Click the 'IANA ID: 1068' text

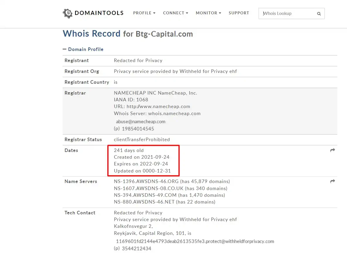[x=131, y=100]
